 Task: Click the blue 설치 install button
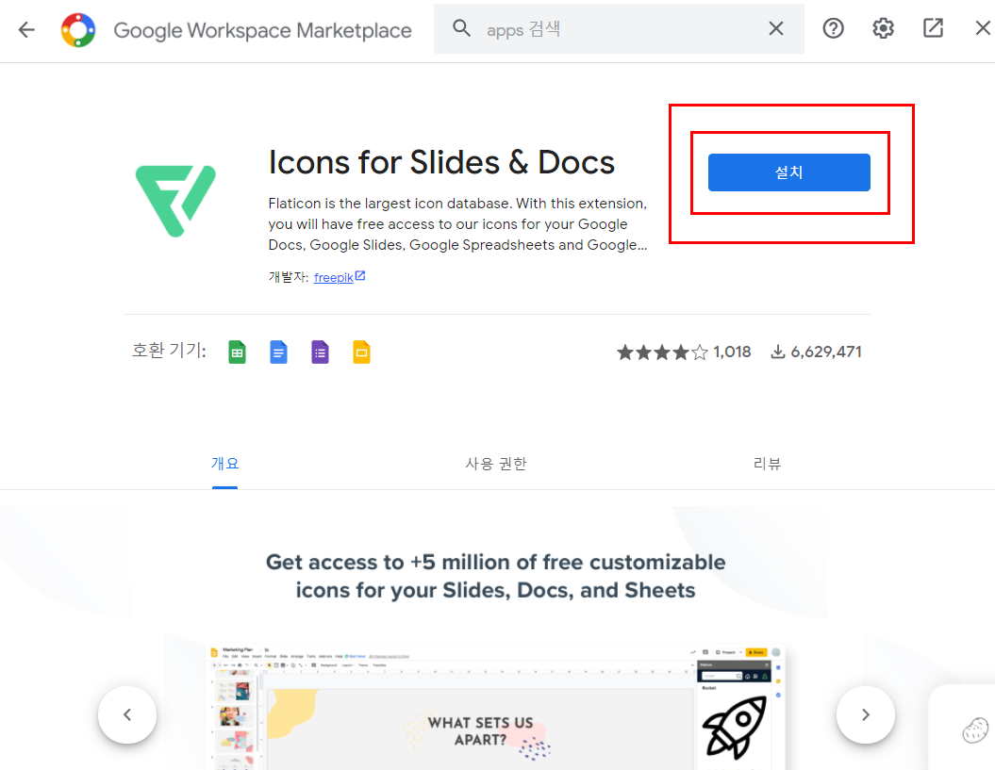(x=788, y=172)
